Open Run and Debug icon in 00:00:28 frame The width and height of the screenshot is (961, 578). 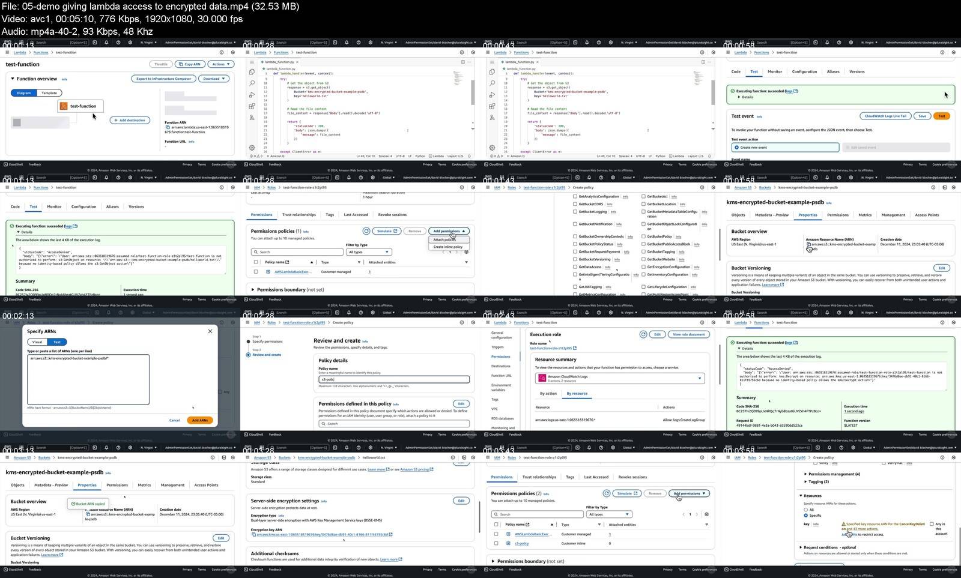(252, 95)
